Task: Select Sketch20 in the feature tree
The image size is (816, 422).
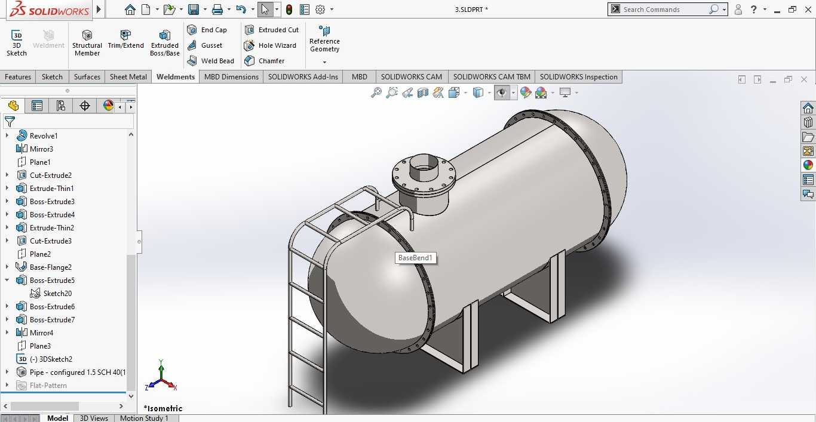Action: click(51, 293)
